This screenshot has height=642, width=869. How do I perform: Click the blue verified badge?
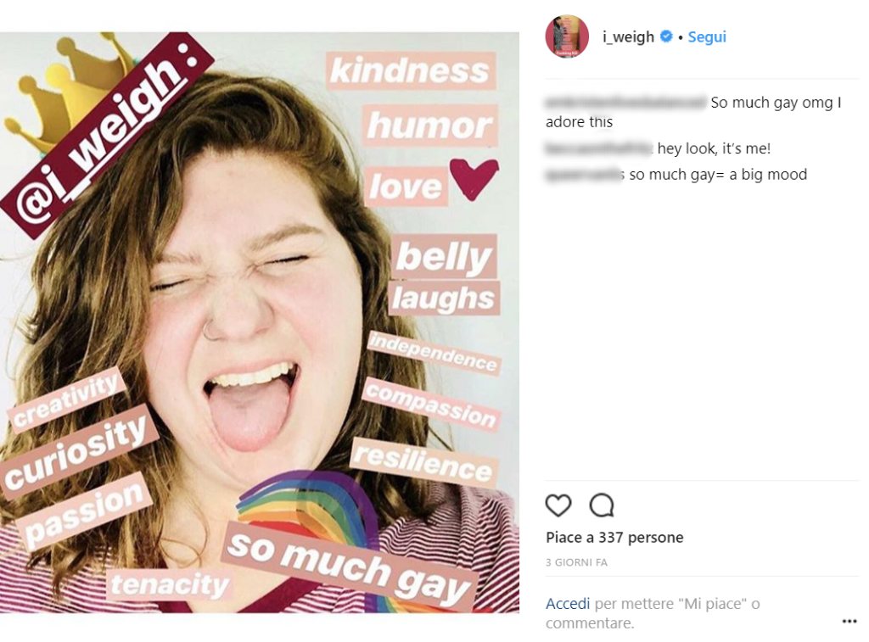click(666, 36)
